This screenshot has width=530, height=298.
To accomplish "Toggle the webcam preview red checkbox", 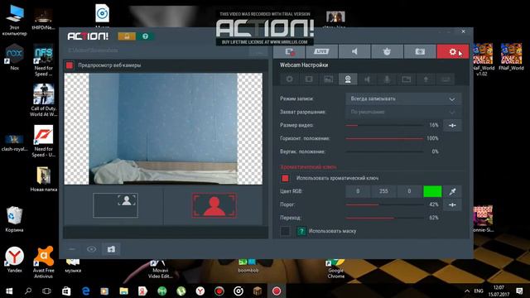I will click(70, 65).
